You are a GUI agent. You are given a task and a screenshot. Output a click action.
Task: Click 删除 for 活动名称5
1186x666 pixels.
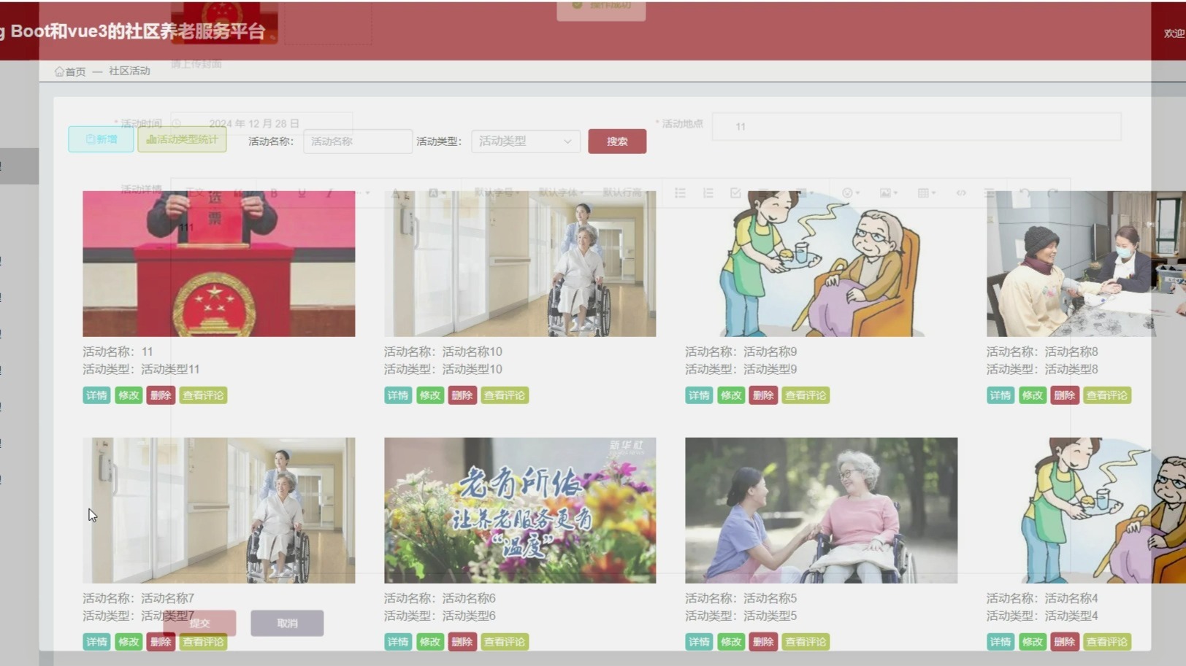pyautogui.click(x=763, y=642)
